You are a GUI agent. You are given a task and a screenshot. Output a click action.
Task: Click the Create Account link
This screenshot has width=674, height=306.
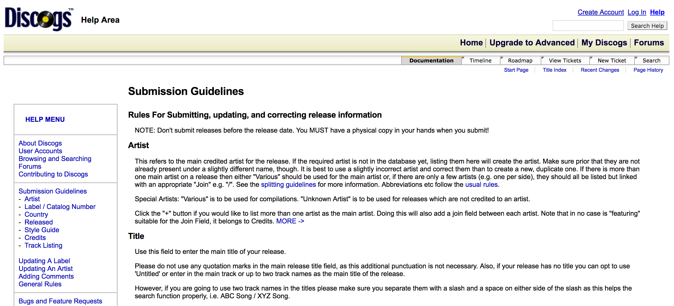click(x=600, y=12)
